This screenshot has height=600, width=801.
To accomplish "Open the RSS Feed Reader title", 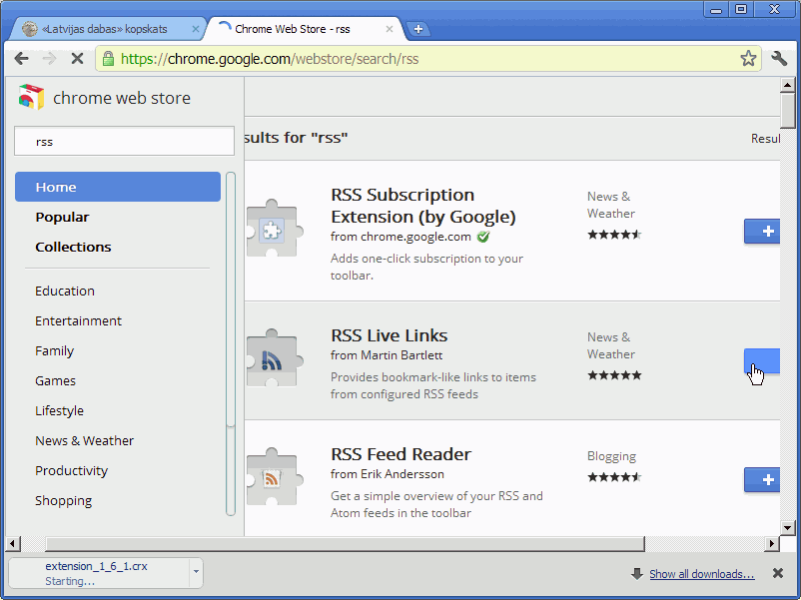I will [x=401, y=454].
